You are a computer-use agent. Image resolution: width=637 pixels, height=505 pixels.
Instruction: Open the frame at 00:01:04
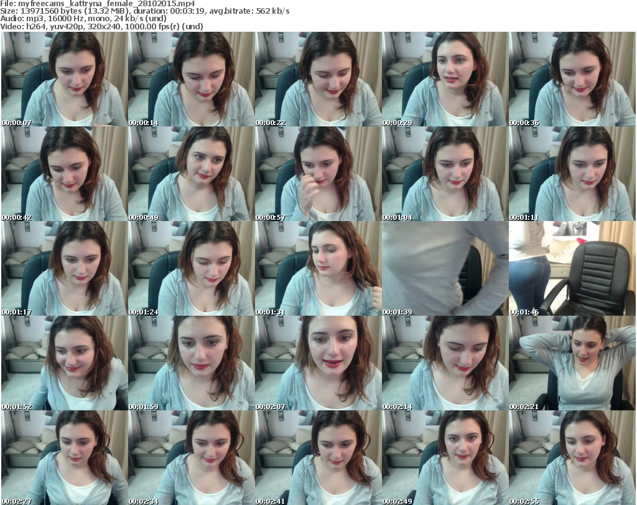point(445,174)
